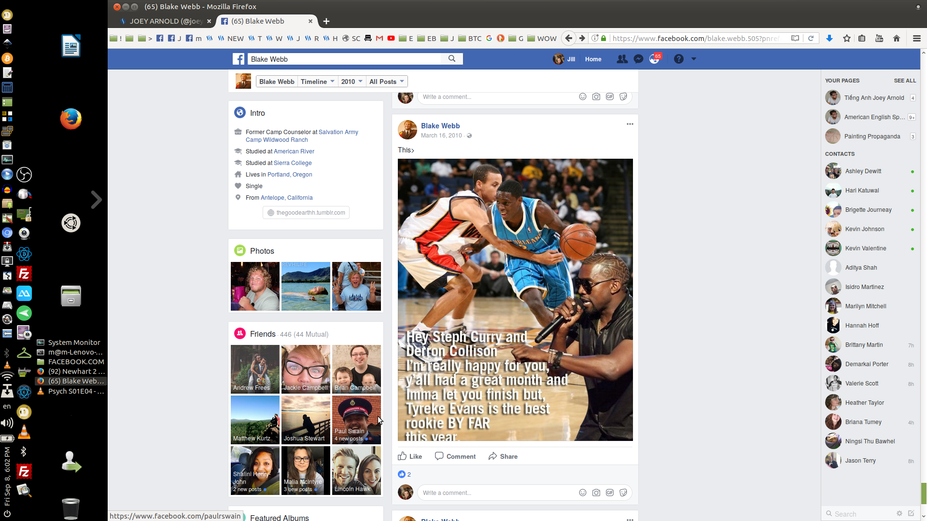927x521 pixels.
Task: Open the Gmail bookmark icon
Action: point(379,38)
